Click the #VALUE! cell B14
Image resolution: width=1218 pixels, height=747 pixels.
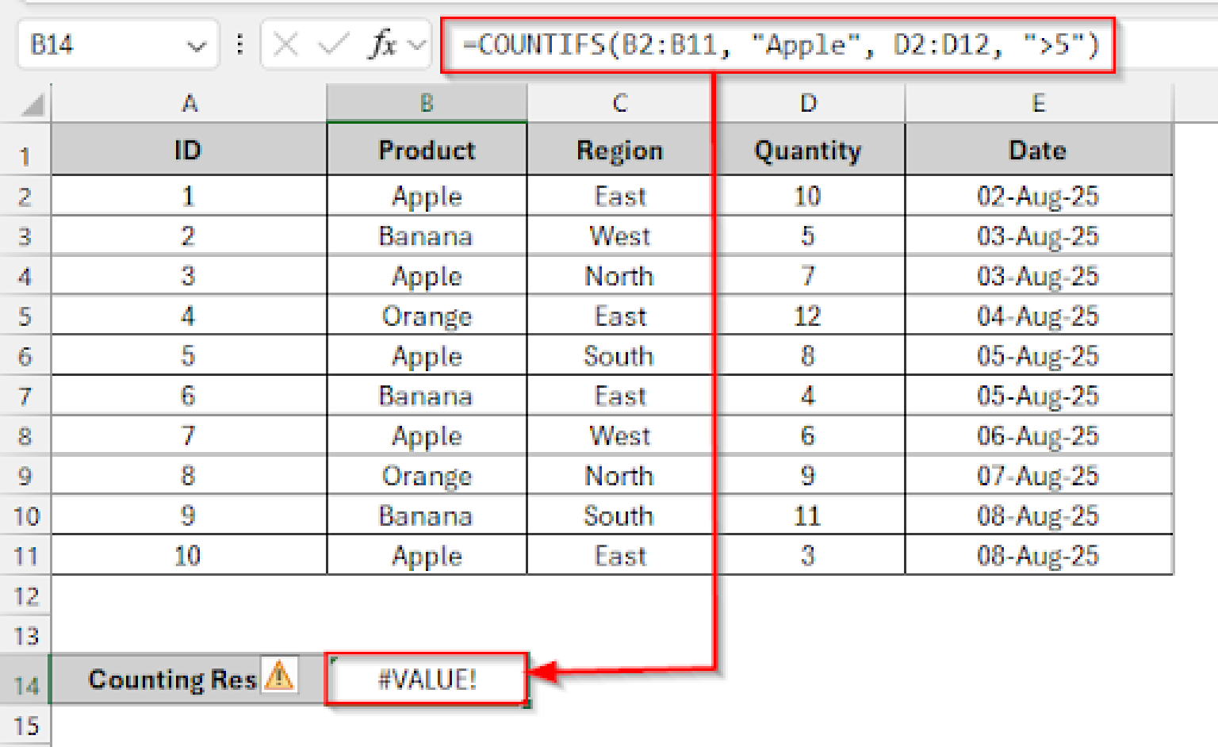[427, 679]
